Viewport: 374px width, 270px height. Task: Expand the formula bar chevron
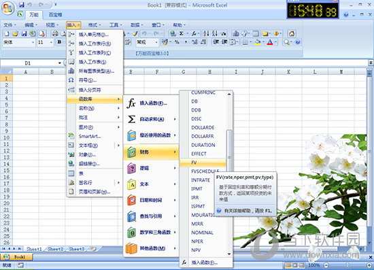click(x=371, y=63)
